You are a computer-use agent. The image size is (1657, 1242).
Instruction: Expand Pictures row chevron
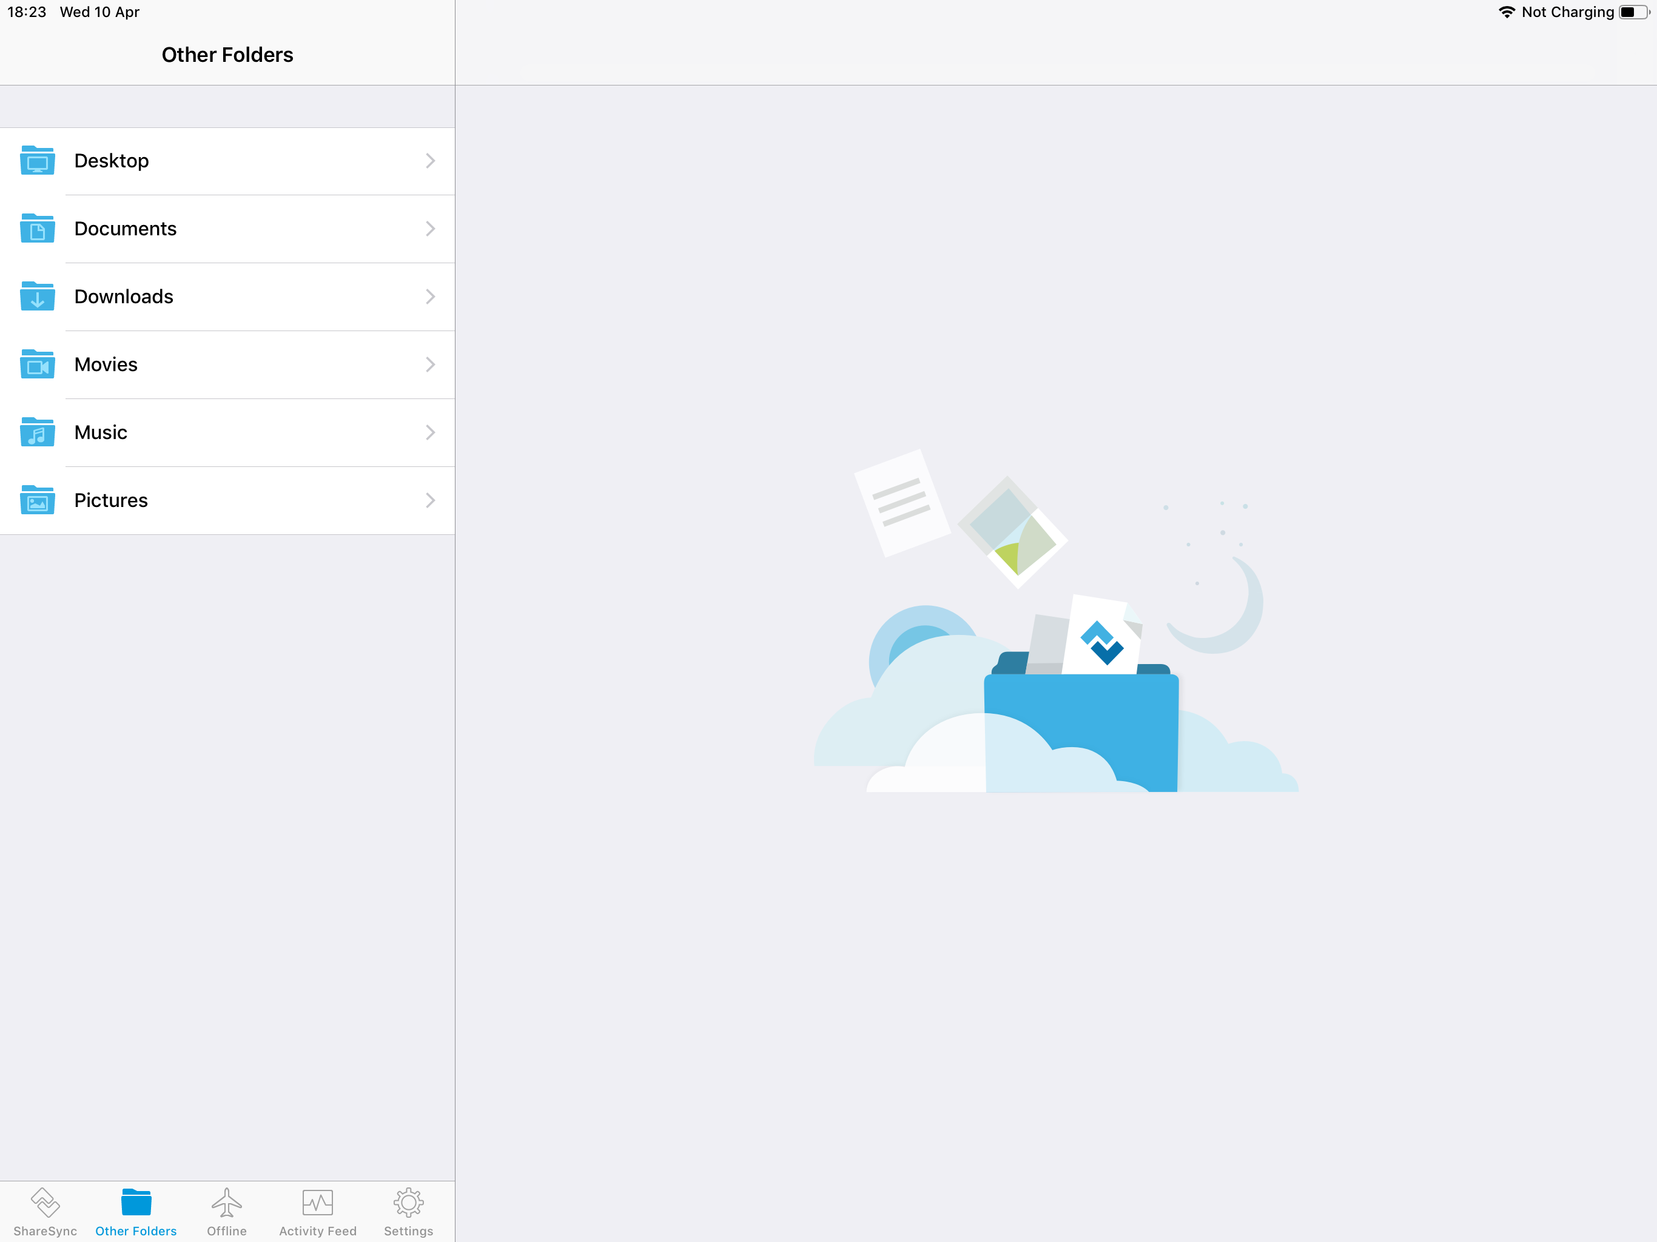click(x=431, y=500)
